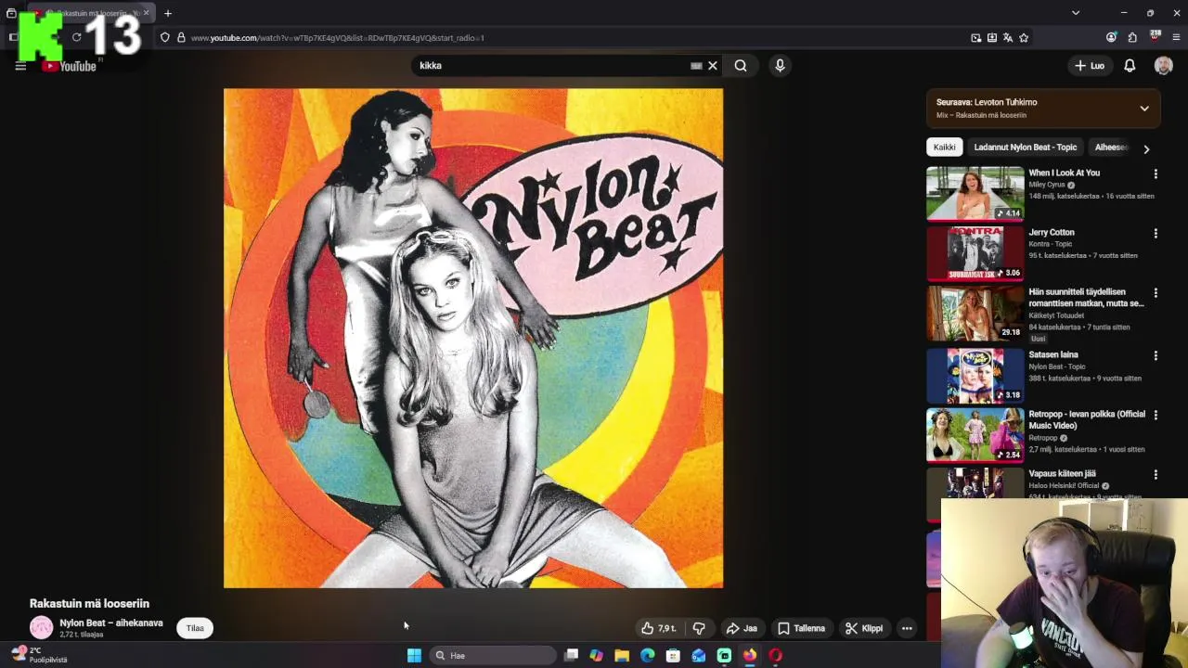Open Task View from taskbar
Screen dimensions: 1188x668
pos(571,655)
